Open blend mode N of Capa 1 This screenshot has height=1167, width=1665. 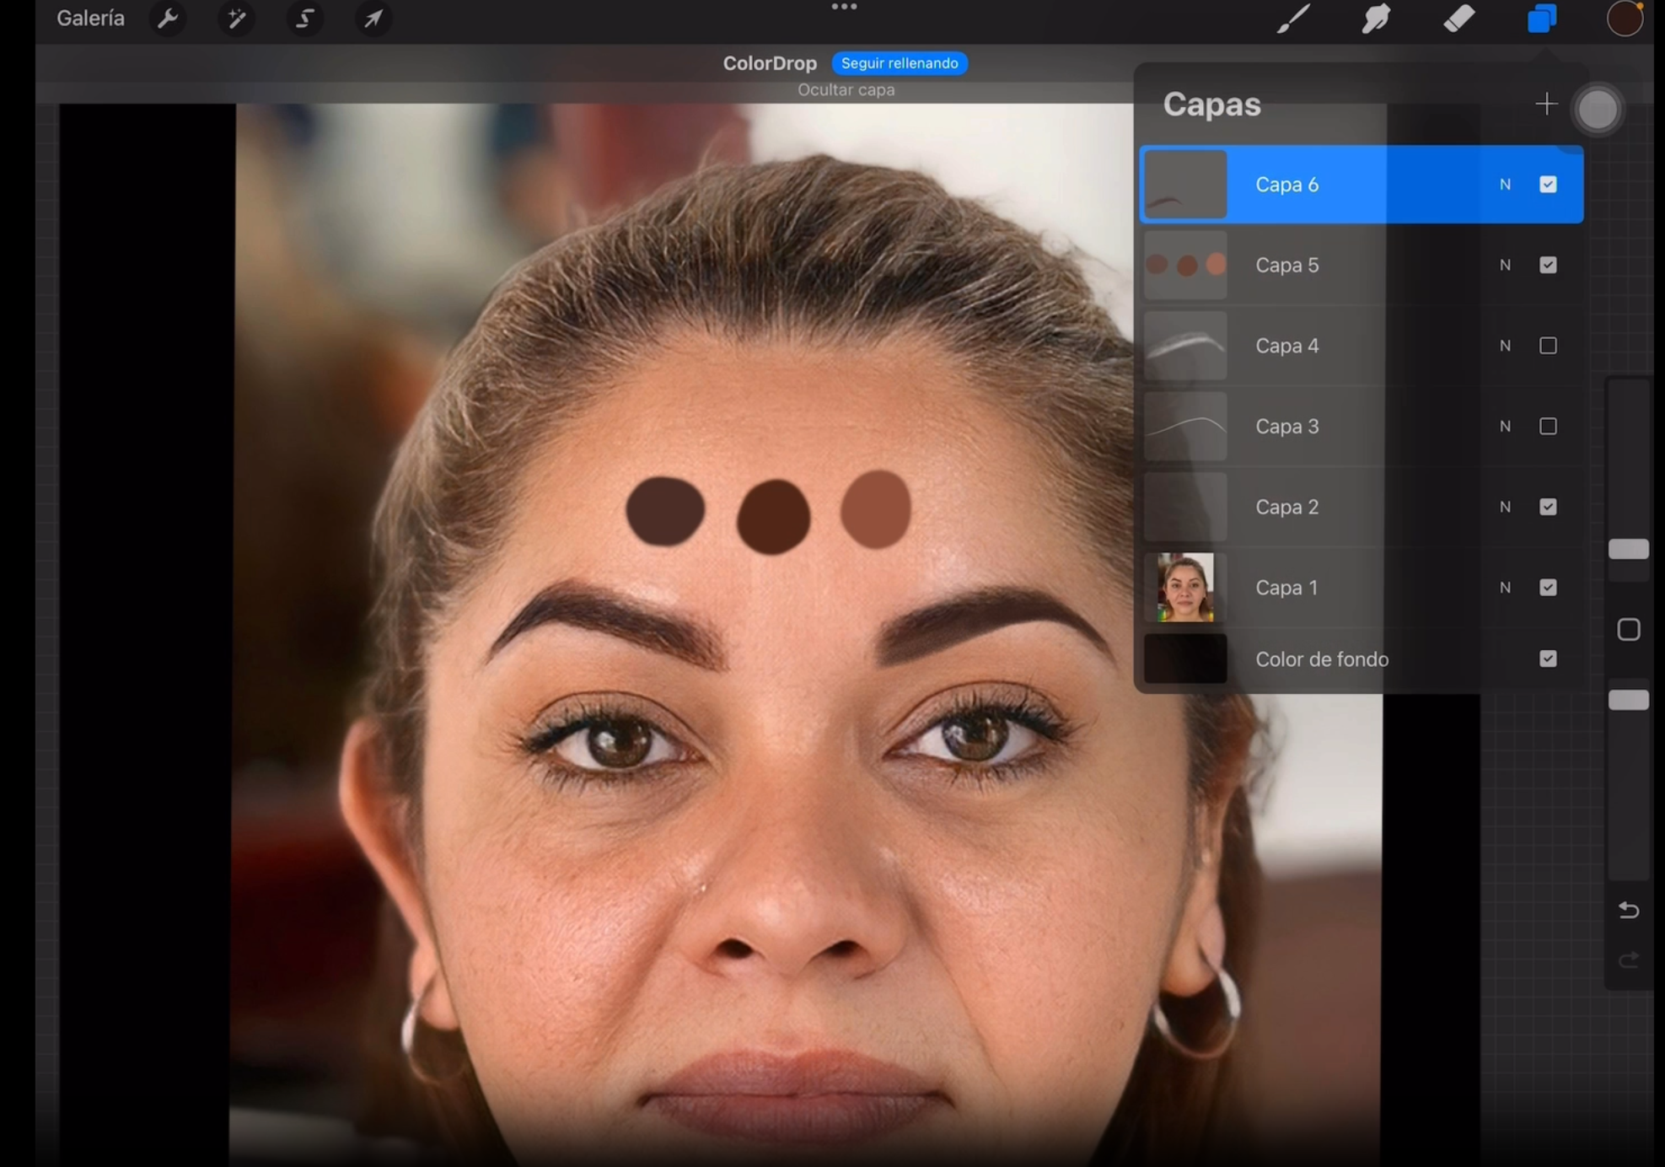(x=1505, y=587)
